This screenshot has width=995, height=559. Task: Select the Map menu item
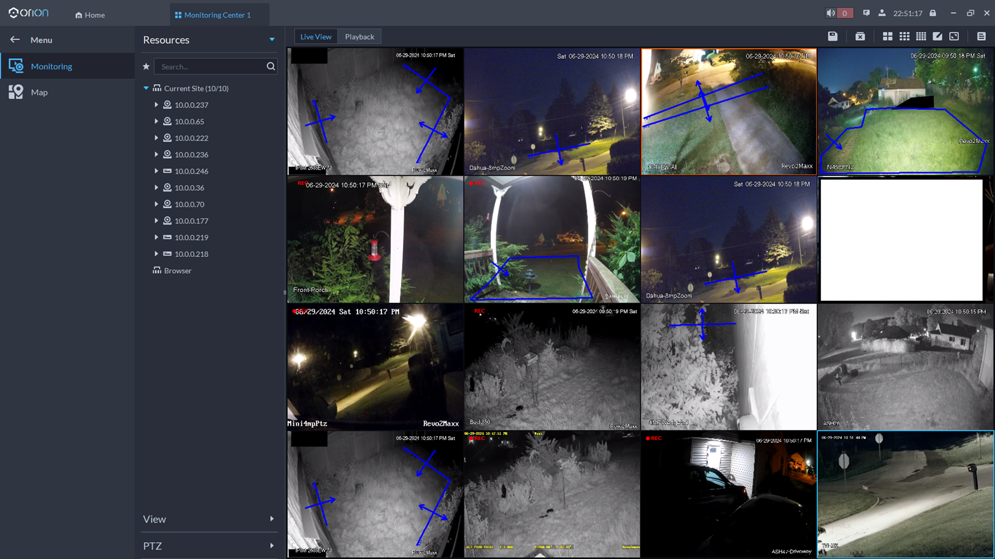67,93
